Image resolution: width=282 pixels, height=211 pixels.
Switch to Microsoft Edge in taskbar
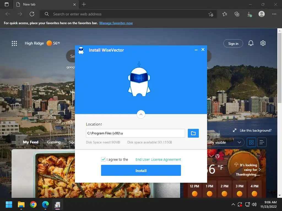pos(45,204)
